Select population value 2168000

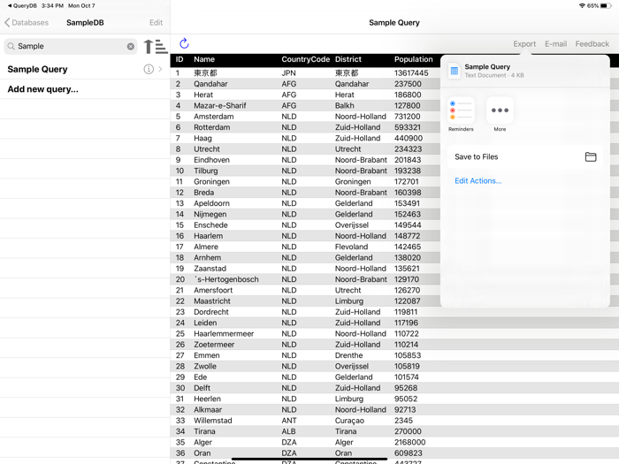click(x=409, y=442)
